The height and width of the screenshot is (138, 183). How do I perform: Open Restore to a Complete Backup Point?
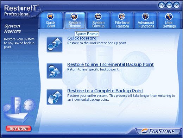105,91
